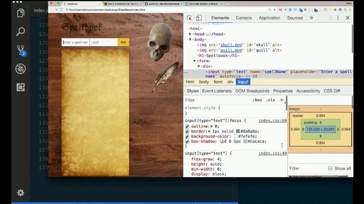Click the quill feather image

[x=166, y=76]
